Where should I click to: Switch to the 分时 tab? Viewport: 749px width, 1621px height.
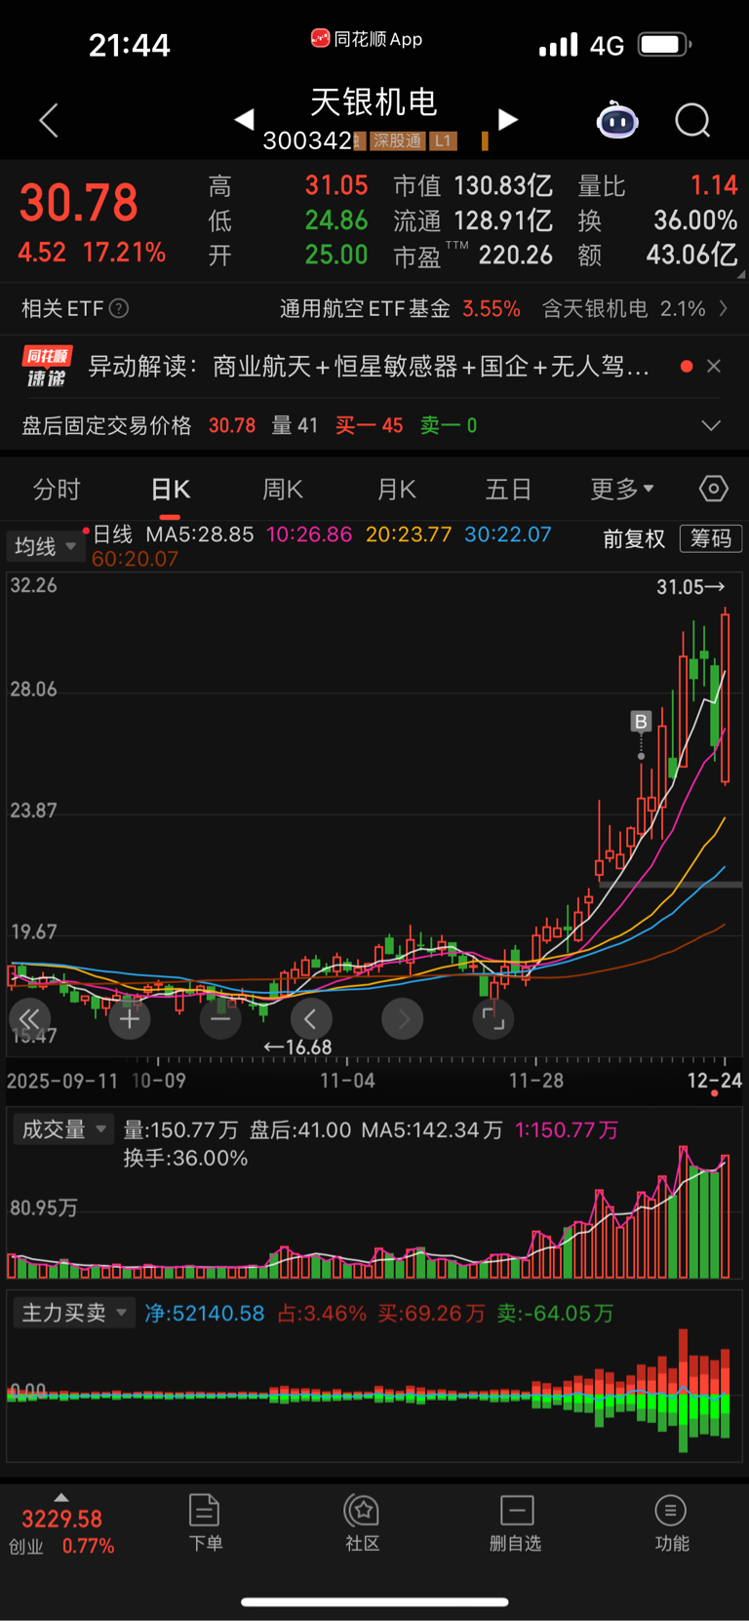coord(57,489)
